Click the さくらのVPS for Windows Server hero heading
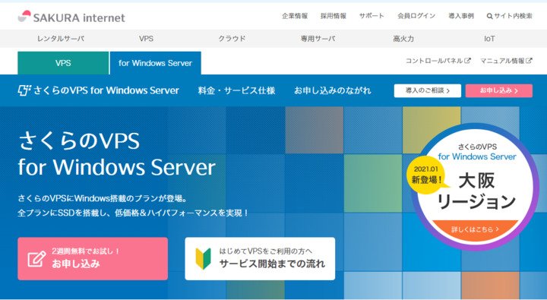The height and width of the screenshot is (300, 547). tap(117, 154)
